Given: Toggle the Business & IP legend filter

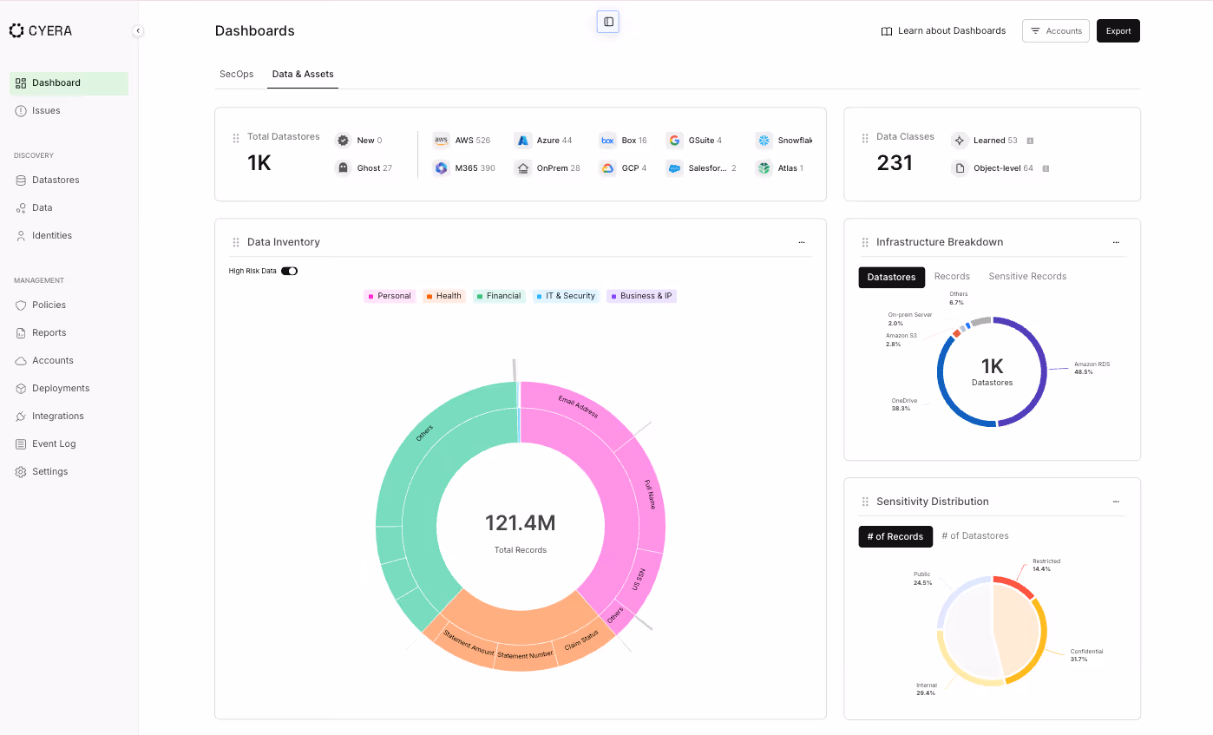Looking at the screenshot, I should coord(641,296).
